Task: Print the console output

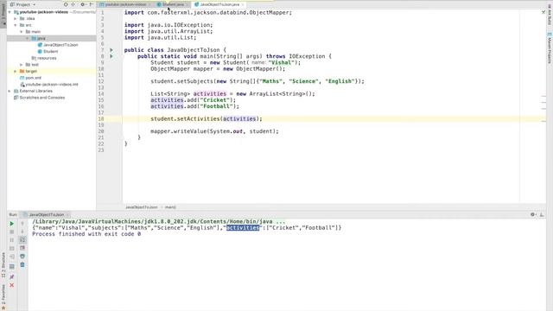Action: click(22, 257)
